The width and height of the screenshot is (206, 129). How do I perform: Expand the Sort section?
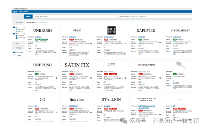(x=19, y=43)
